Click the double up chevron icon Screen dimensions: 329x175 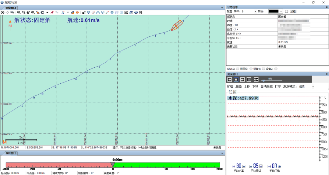point(98,12)
